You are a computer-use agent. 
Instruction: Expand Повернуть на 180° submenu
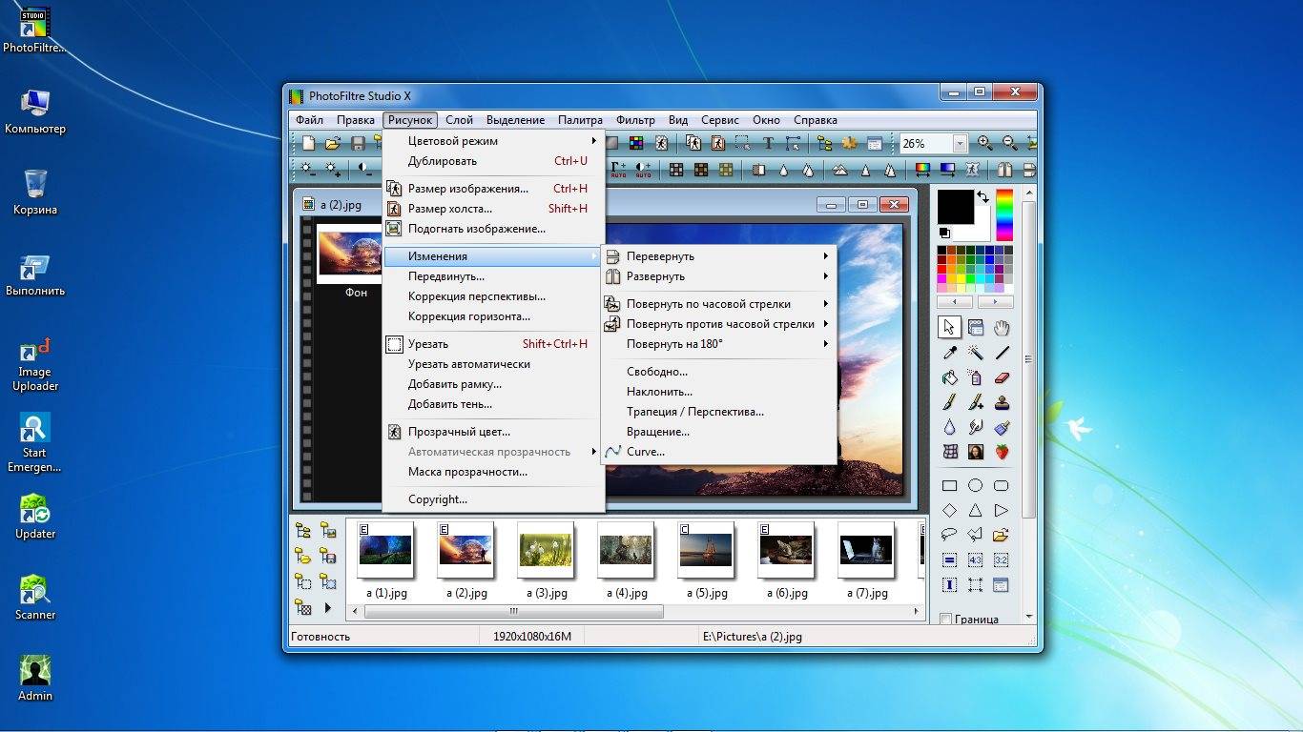point(718,344)
